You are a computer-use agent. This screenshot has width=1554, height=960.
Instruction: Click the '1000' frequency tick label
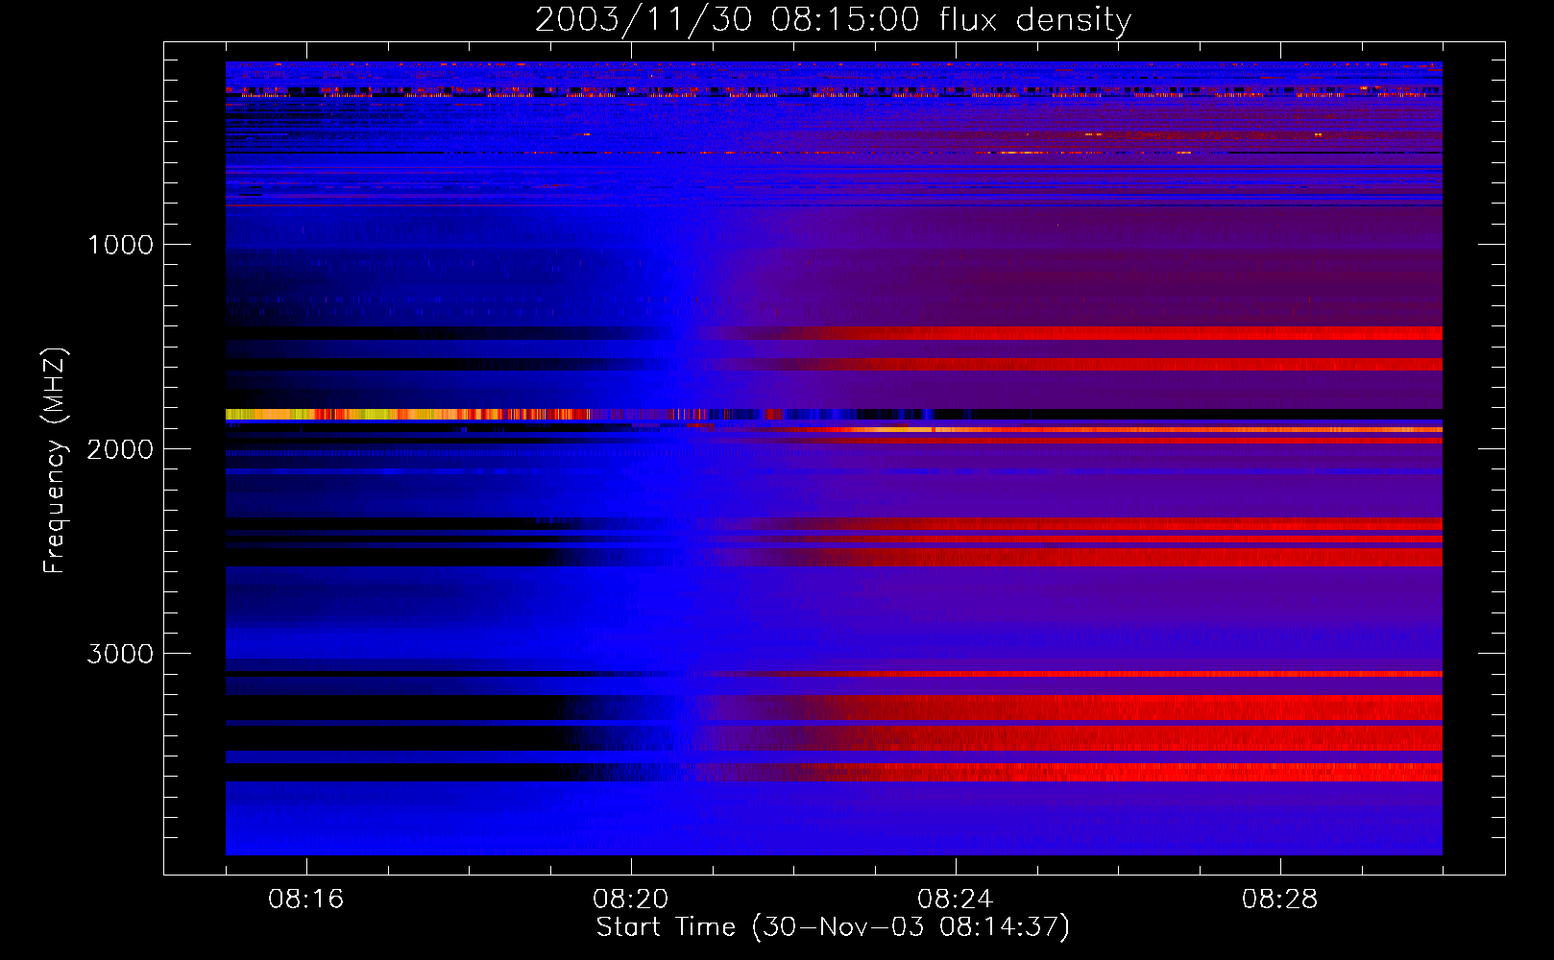tap(120, 245)
